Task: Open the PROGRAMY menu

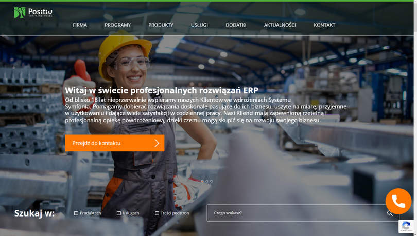Action: [117, 25]
